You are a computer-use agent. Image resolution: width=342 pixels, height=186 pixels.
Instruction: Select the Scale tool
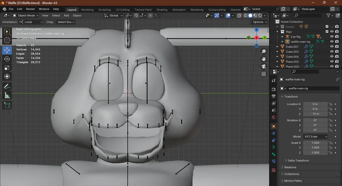[7, 68]
